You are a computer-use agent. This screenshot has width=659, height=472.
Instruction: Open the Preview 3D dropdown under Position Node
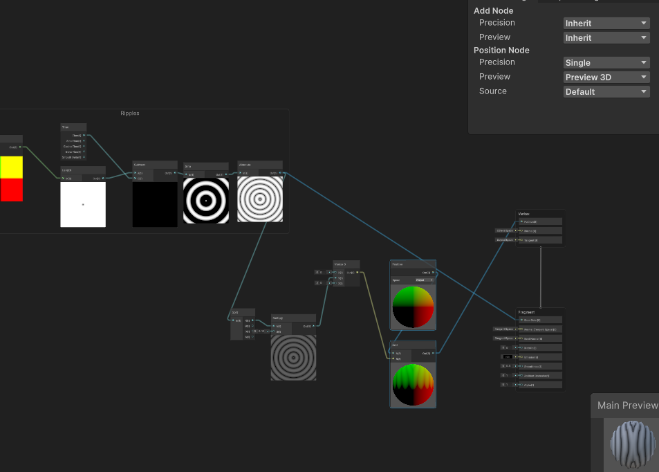pos(606,77)
